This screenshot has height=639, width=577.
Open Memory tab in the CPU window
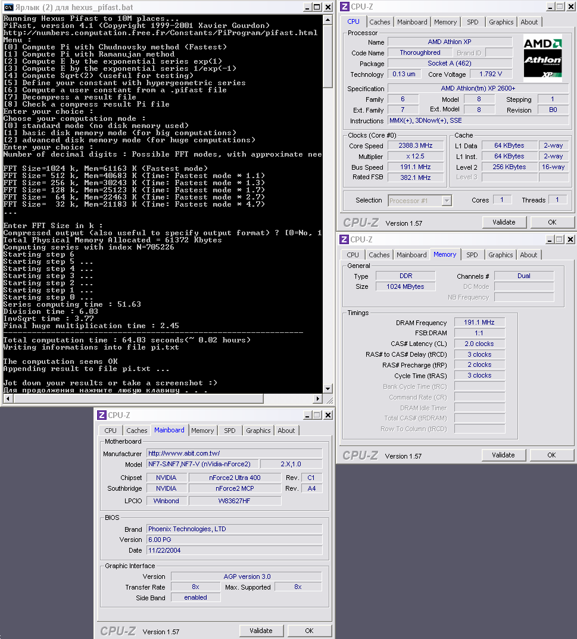[x=445, y=22]
